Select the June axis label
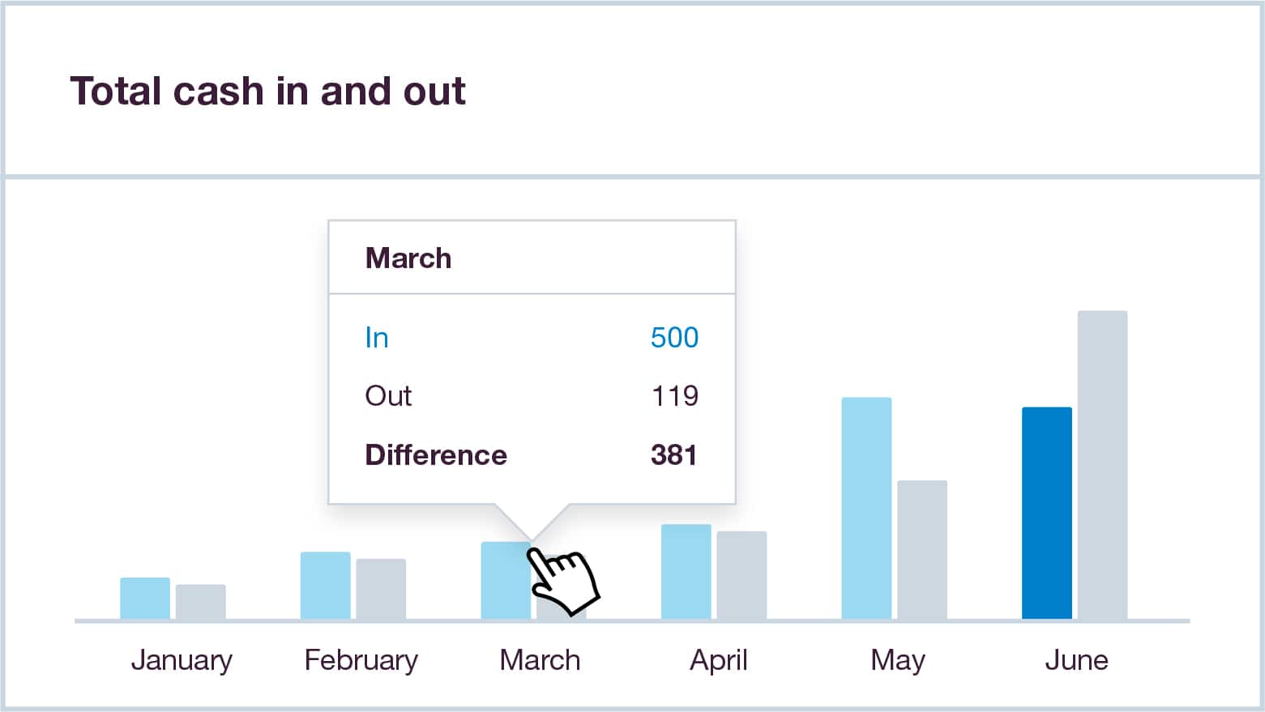 (1076, 660)
